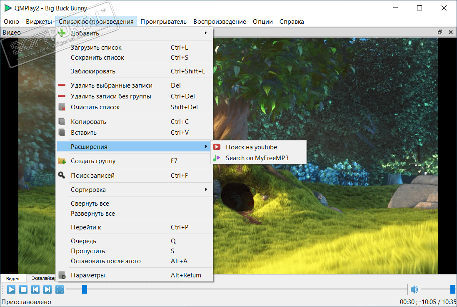Screen dimensions: 457x307
Task: Click the red minus icon for Удалить записи без группы
Action: point(62,96)
